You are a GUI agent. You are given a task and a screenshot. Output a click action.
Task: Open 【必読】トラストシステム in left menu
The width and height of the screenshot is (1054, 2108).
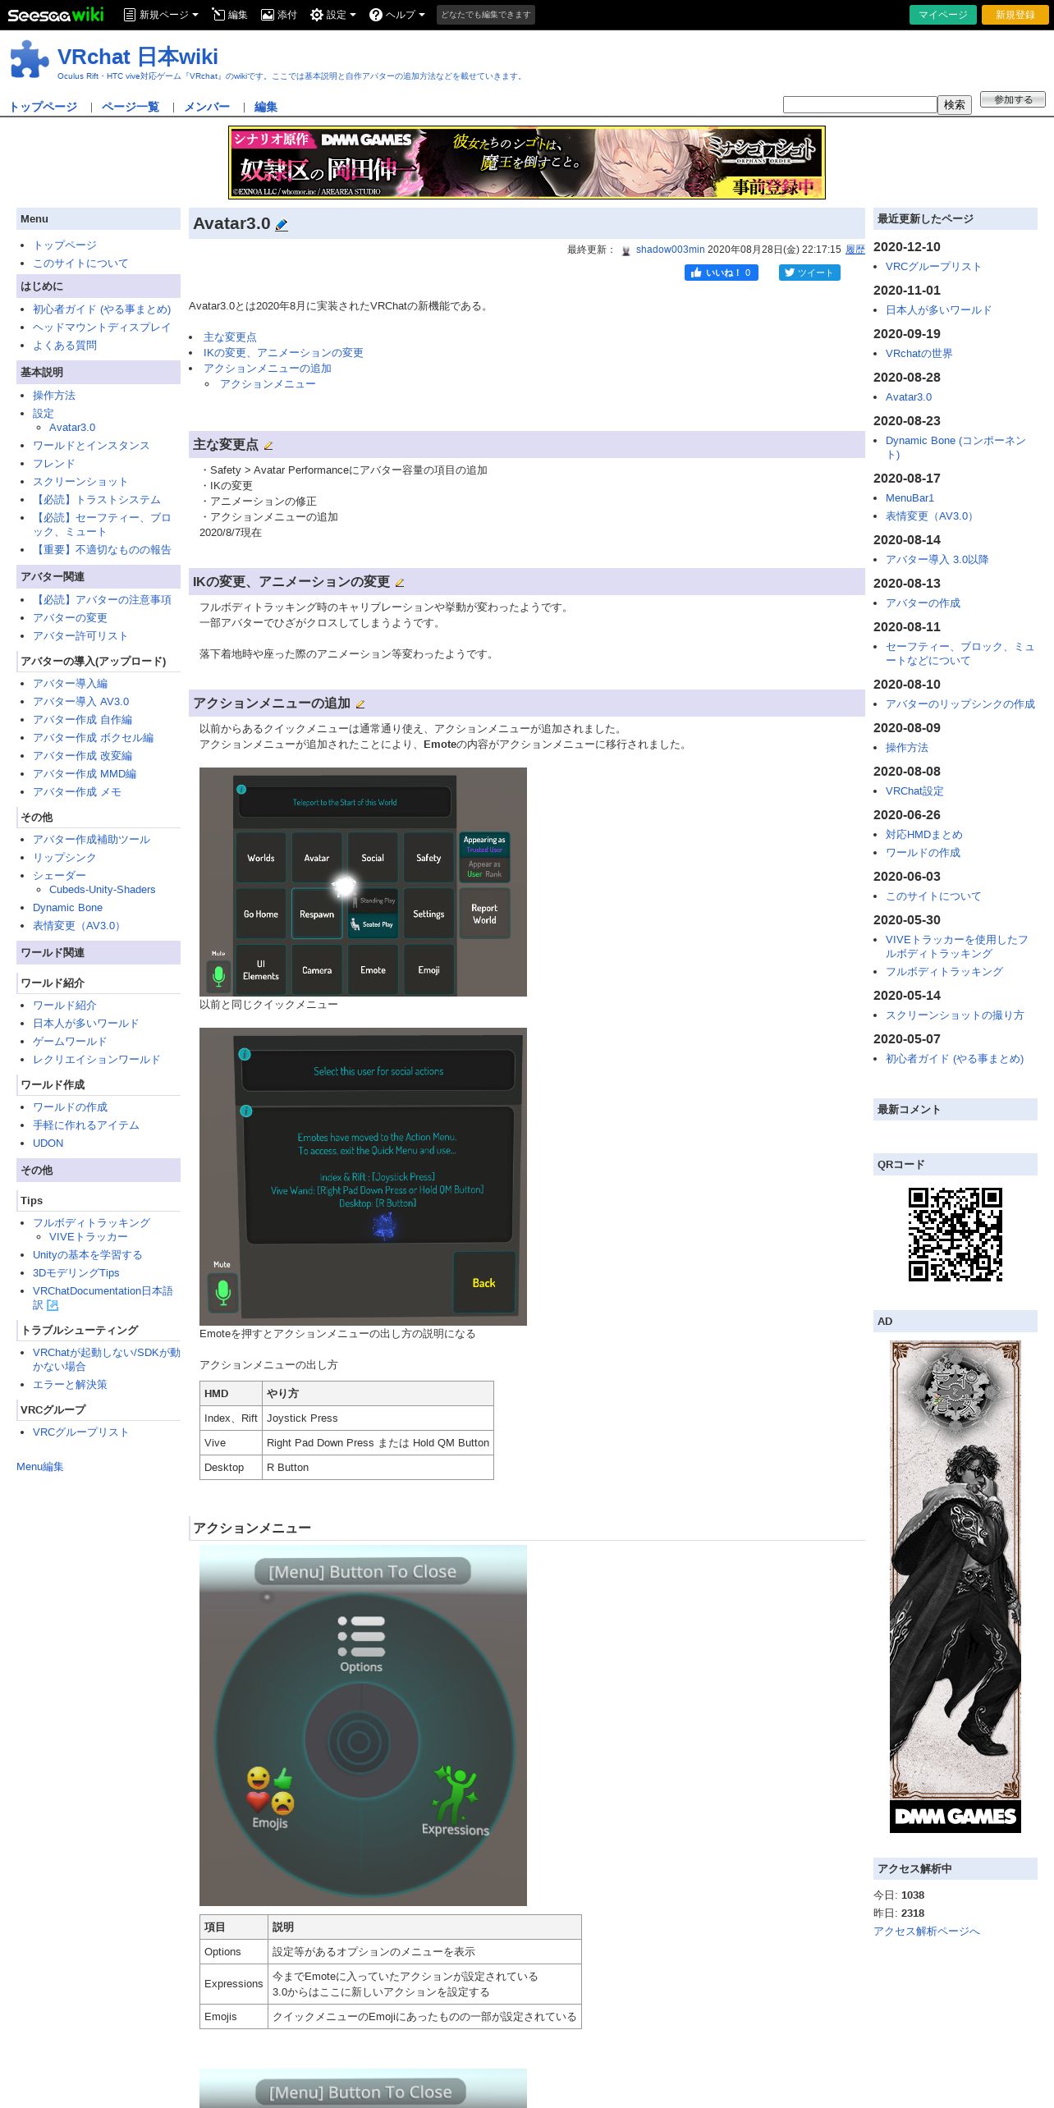coord(97,500)
